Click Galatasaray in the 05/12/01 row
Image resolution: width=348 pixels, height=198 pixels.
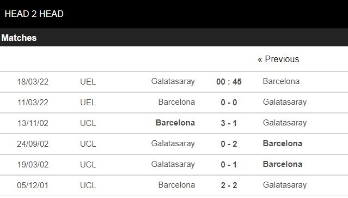(285, 185)
